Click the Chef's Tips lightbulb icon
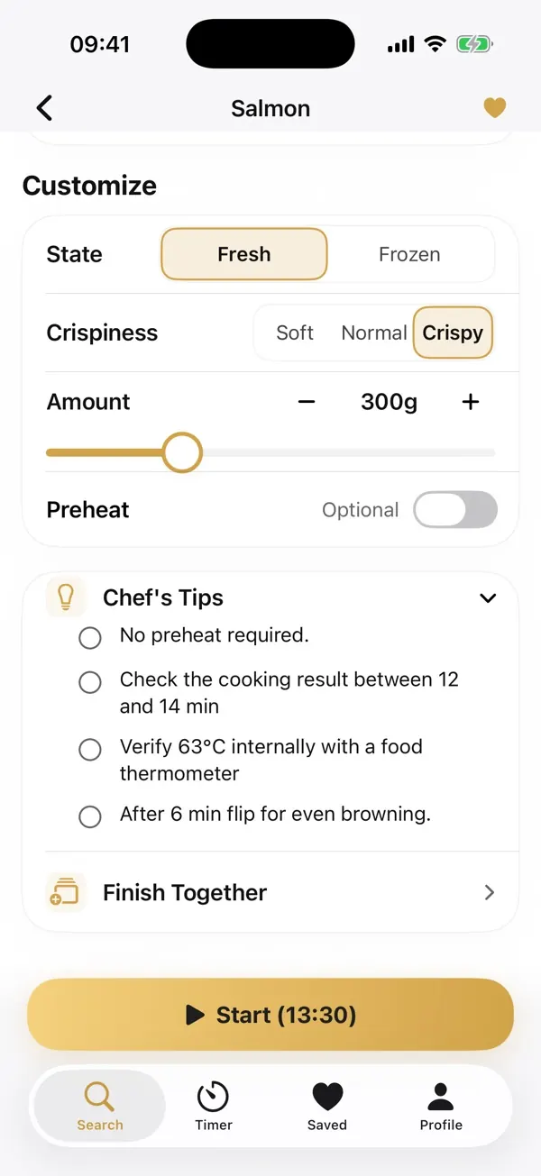541x1176 pixels. point(65,597)
